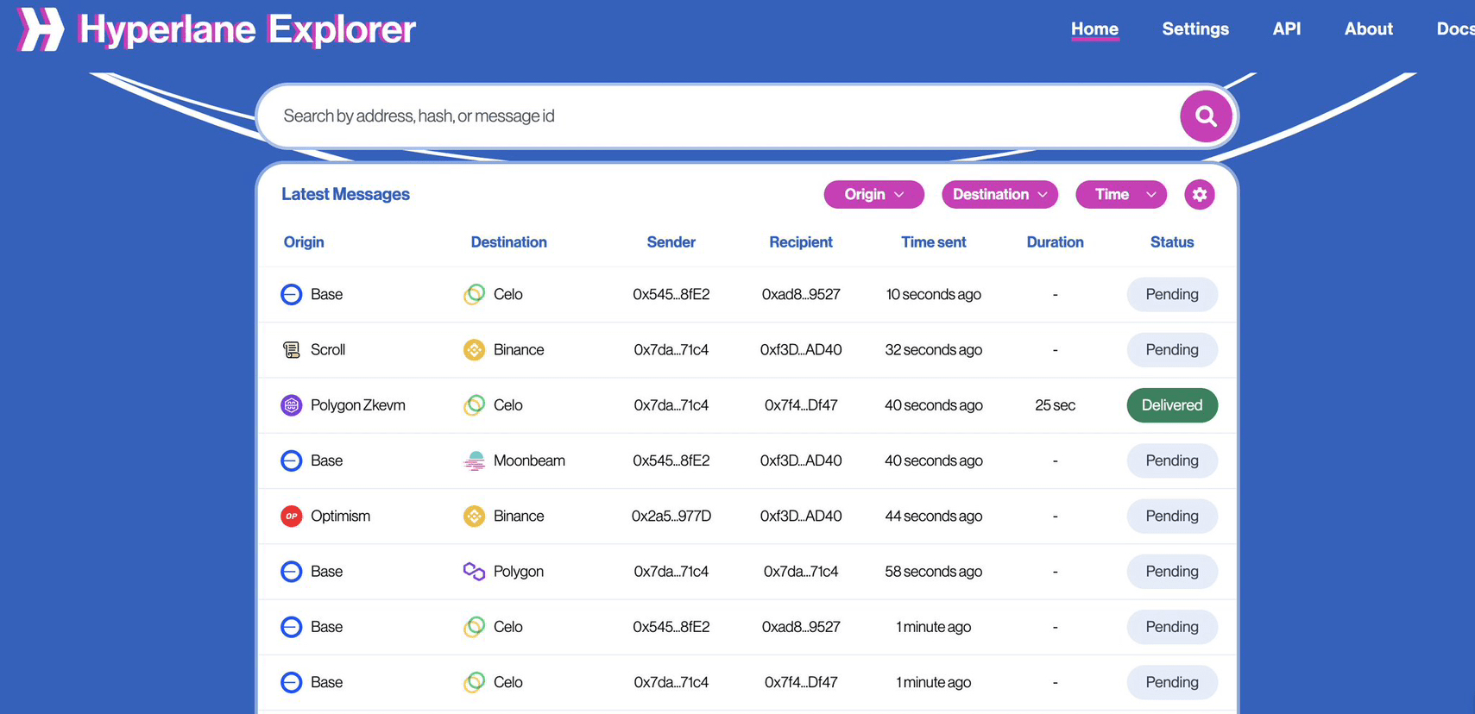Click the 25 sec duration value
The width and height of the screenshot is (1475, 714).
tap(1055, 405)
